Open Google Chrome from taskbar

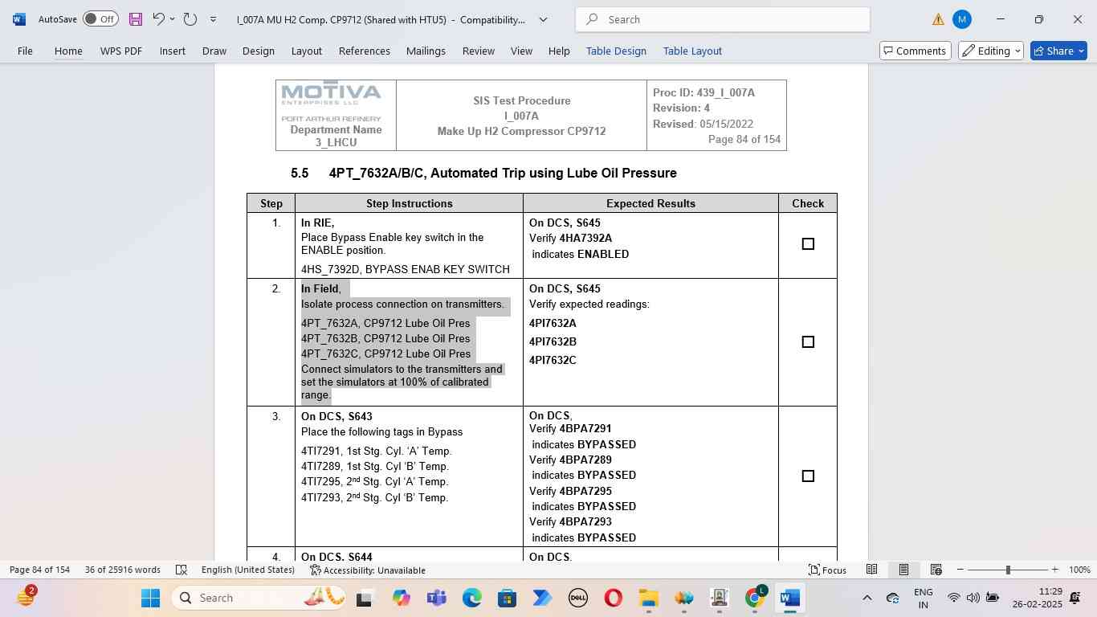click(754, 598)
